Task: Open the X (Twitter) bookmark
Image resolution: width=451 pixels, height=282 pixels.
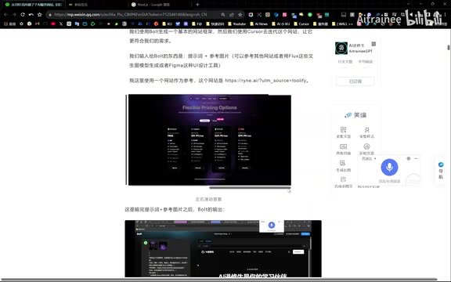Action: pyautogui.click(x=61, y=23)
